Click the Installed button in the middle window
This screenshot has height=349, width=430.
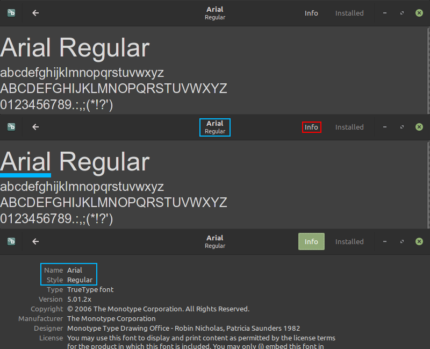click(x=349, y=127)
